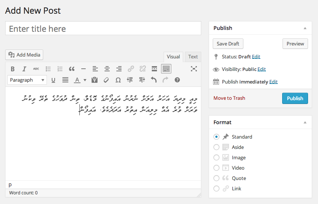The height and width of the screenshot is (204, 318).
Task: Select the Standard post format
Action: coord(216,137)
